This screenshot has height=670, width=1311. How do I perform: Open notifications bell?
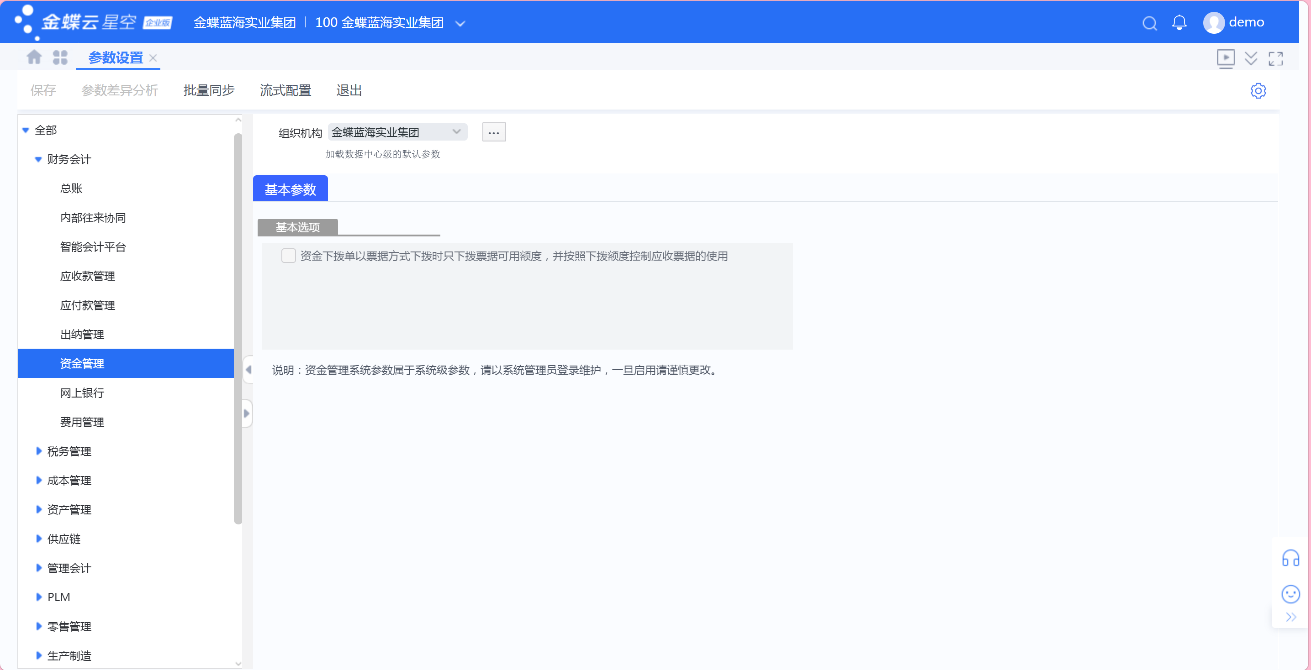1179,22
